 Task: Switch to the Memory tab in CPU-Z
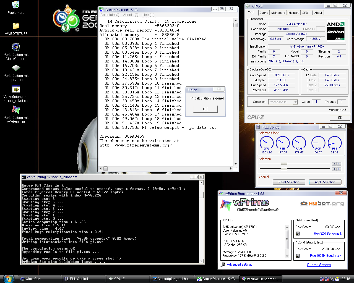(294, 13)
